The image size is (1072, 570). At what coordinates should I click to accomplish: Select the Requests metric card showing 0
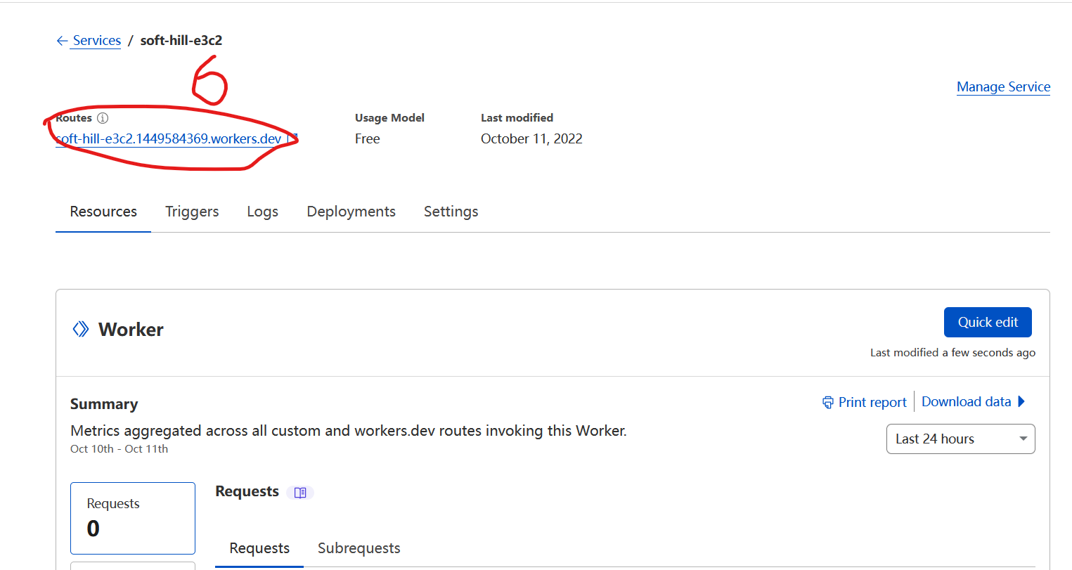[132, 517]
